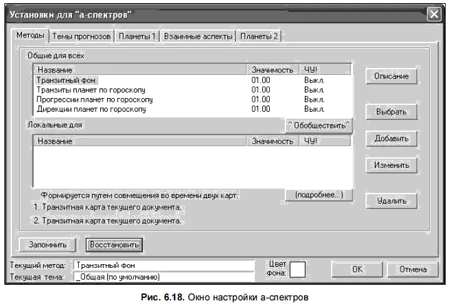This screenshot has width=450, height=306.
Task: Open the Планеты 1 tab
Action: pyautogui.click(x=137, y=37)
